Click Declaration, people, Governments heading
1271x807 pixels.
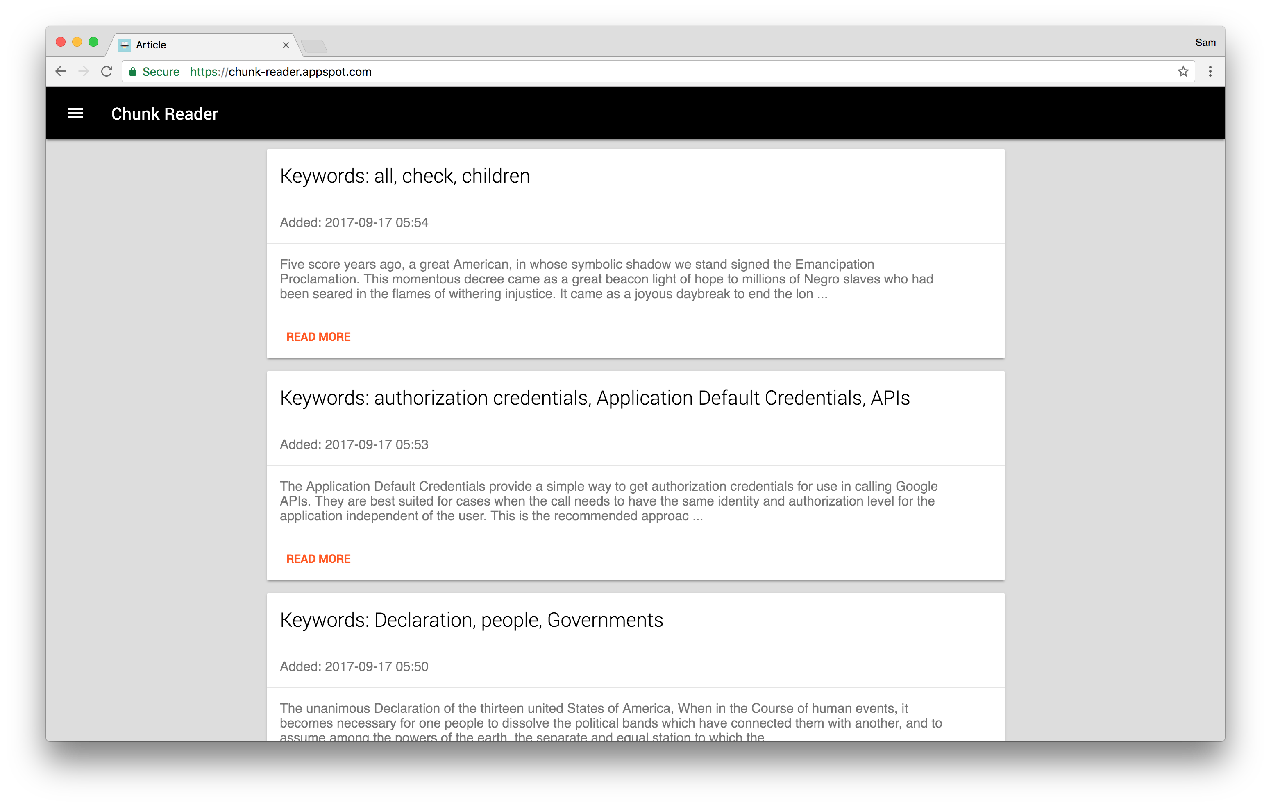(471, 620)
